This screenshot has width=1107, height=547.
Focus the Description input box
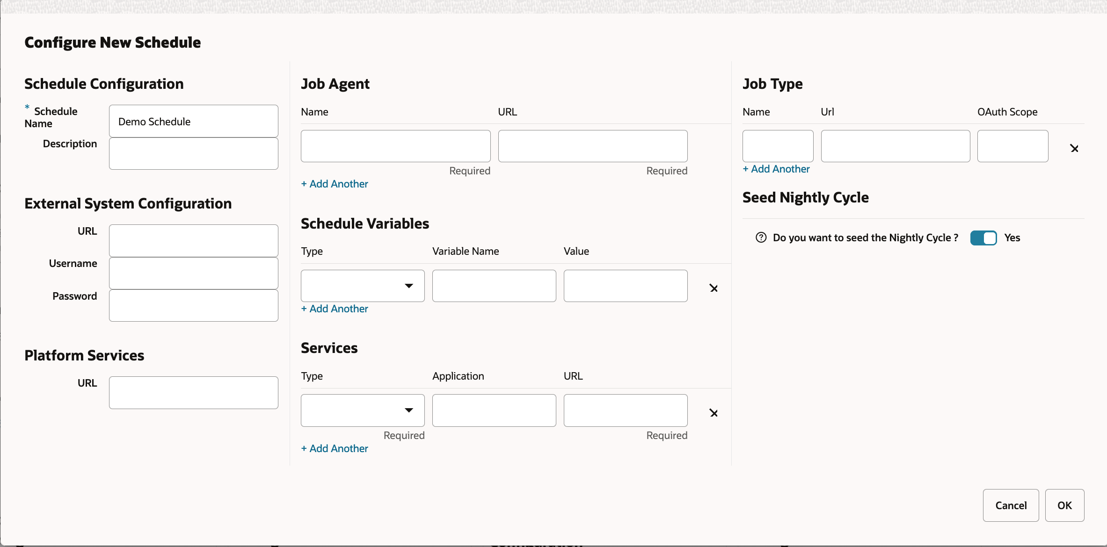[x=193, y=153]
